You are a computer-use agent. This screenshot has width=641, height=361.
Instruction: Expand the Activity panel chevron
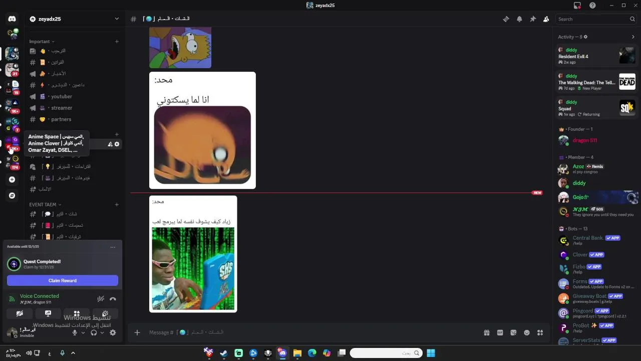point(633,37)
